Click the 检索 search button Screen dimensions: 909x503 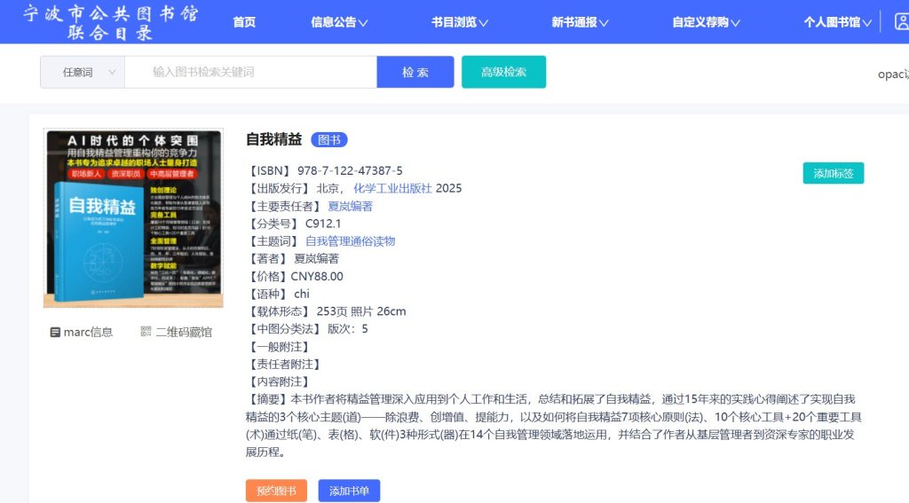click(x=415, y=72)
